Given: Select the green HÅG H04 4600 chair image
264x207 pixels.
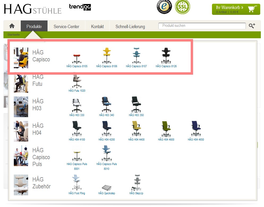Looking at the screenshot, I should (166, 129).
